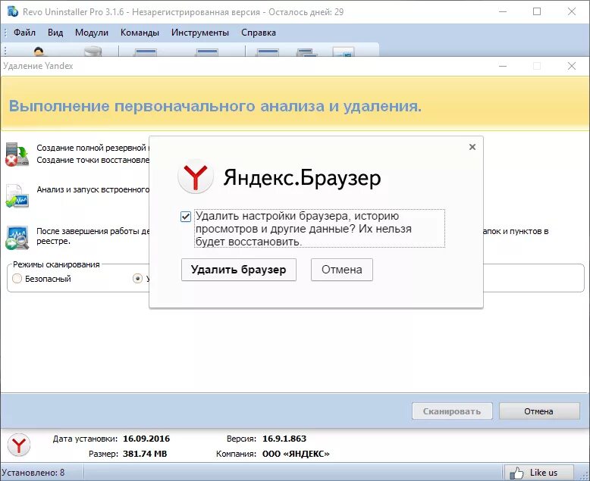The image size is (590, 481).
Task: Click the Удалить браузер button
Action: (239, 270)
